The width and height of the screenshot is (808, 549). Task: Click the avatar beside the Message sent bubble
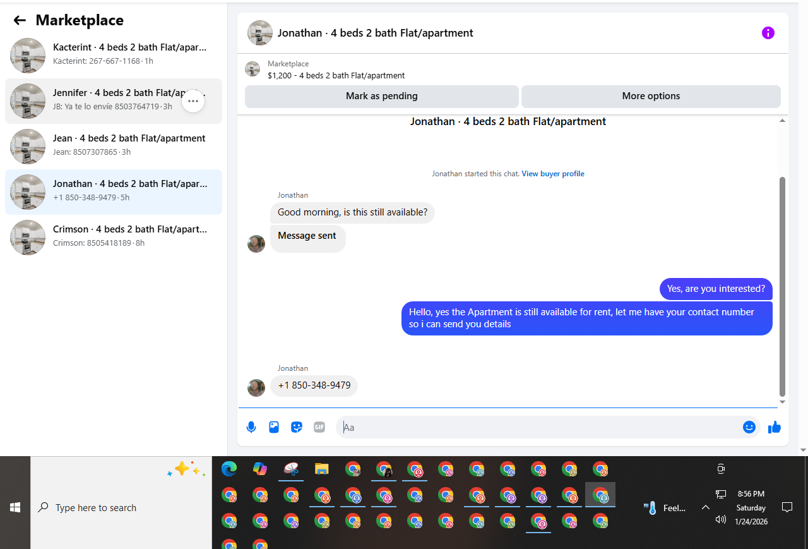coord(256,244)
